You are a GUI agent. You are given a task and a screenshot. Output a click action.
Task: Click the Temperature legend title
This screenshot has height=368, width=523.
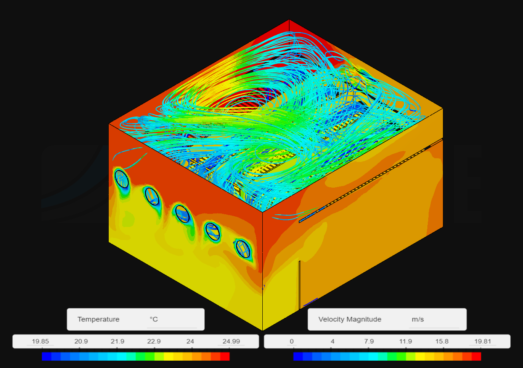tap(98, 319)
